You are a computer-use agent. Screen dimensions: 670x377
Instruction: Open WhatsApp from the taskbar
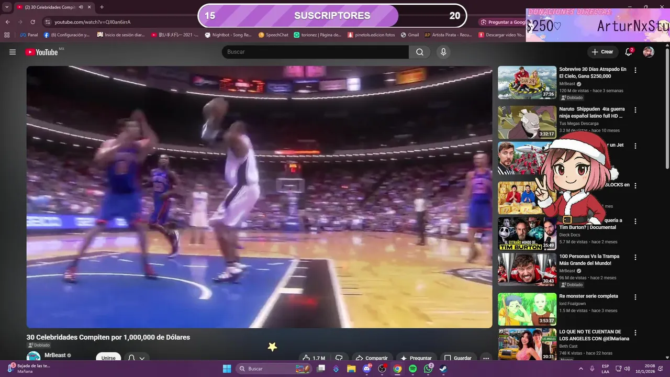pos(428,369)
